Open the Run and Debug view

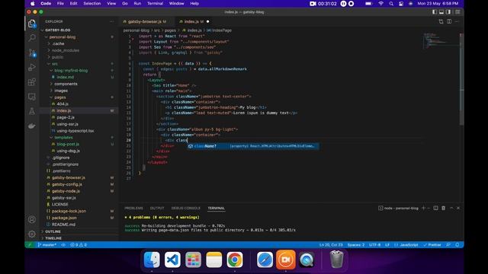pyautogui.click(x=32, y=68)
